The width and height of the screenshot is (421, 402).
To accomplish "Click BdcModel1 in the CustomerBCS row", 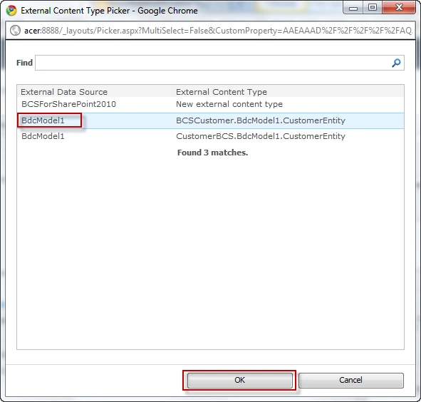I will coord(43,137).
